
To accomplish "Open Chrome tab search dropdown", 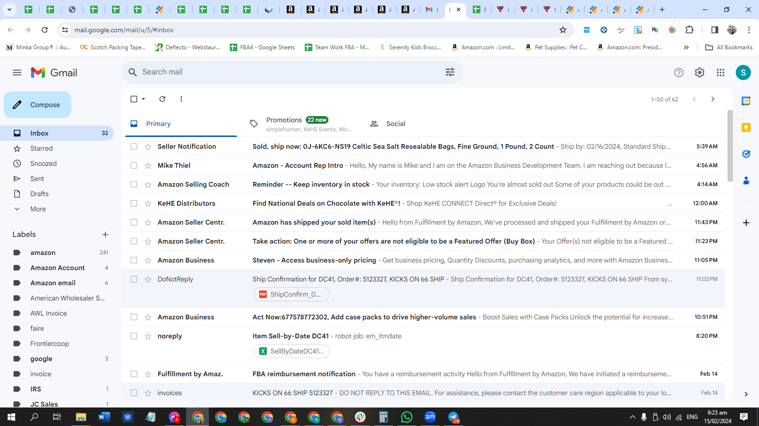I will pyautogui.click(x=9, y=9).
